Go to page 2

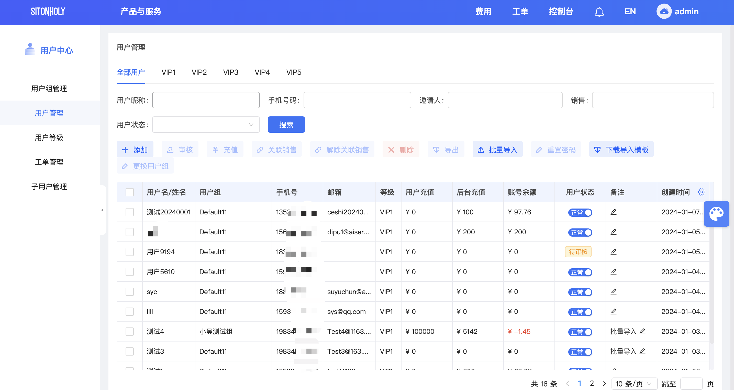(592, 383)
